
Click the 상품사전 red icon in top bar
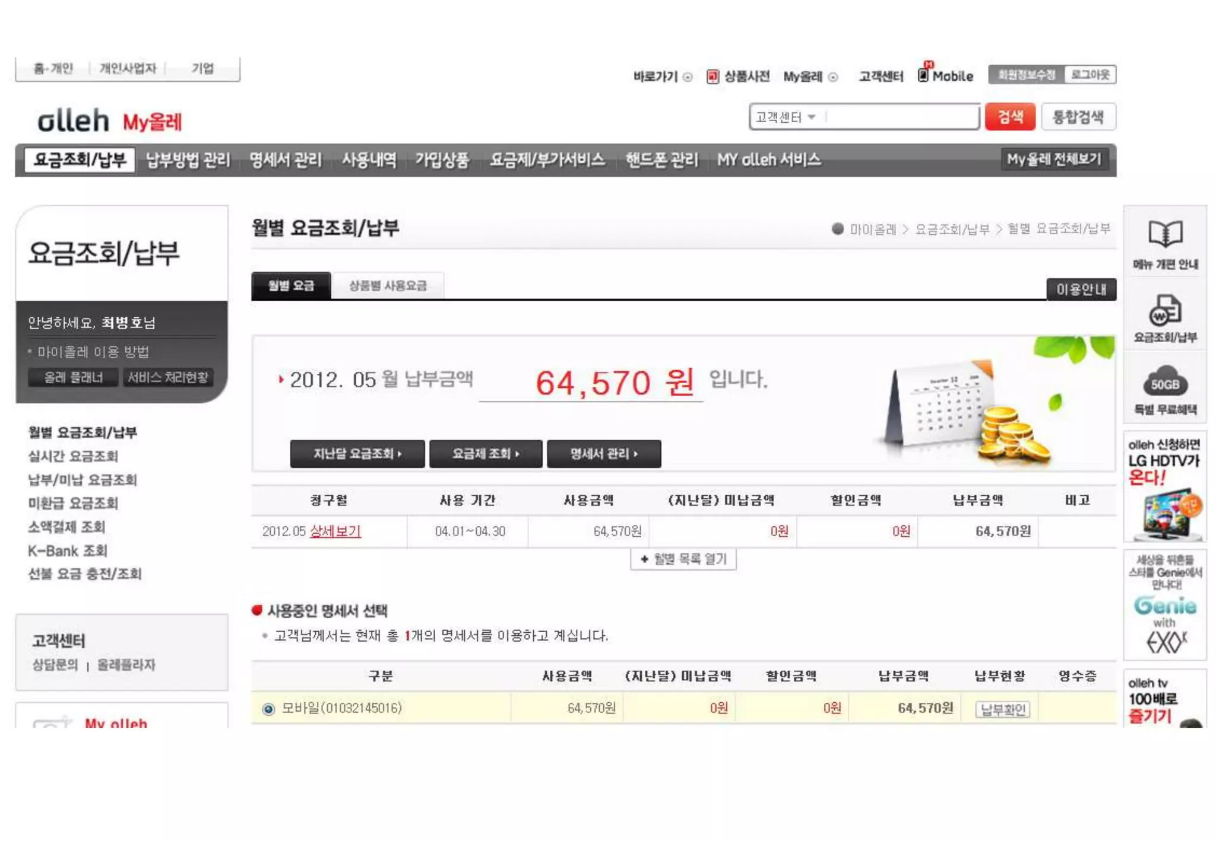coord(712,77)
